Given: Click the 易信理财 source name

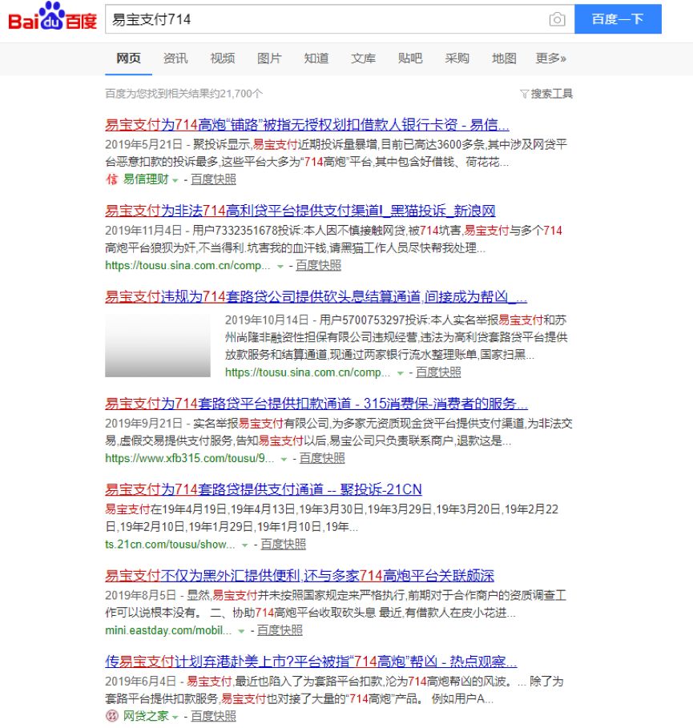Looking at the screenshot, I should pos(146,179).
